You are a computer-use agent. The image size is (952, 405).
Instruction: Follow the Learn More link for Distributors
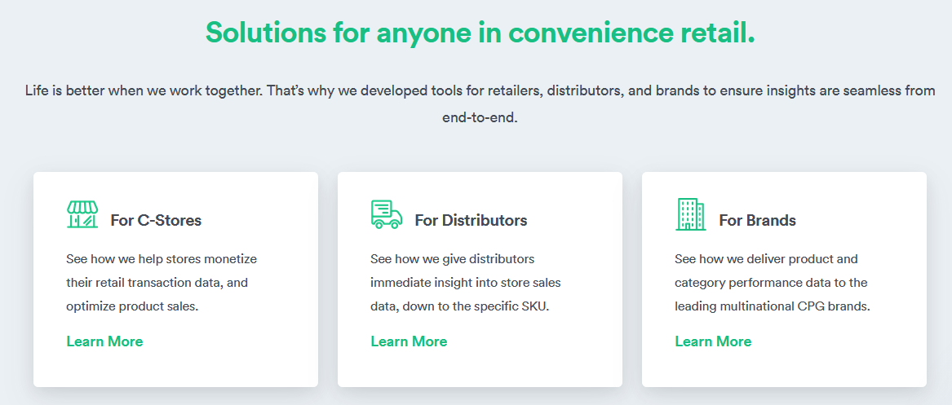(409, 341)
